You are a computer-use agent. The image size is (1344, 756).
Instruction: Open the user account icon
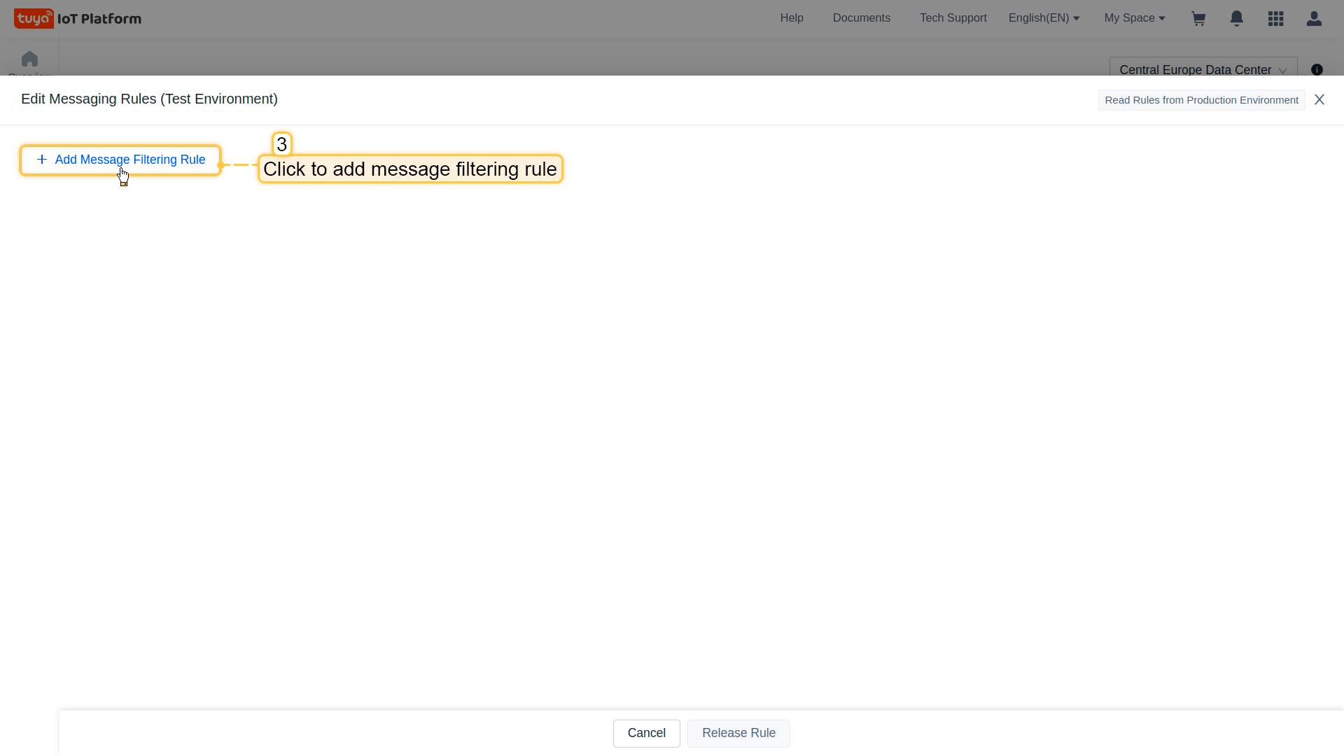click(1314, 19)
